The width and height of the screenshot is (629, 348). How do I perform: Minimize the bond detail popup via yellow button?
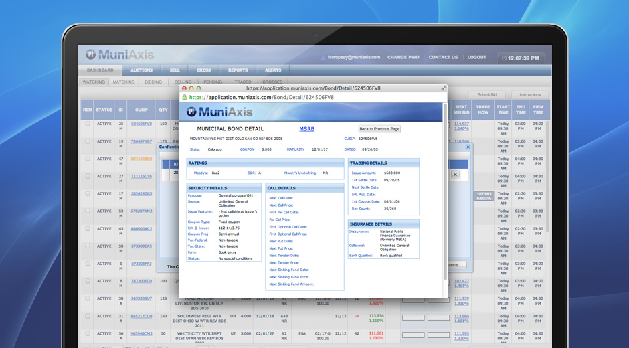coord(191,88)
